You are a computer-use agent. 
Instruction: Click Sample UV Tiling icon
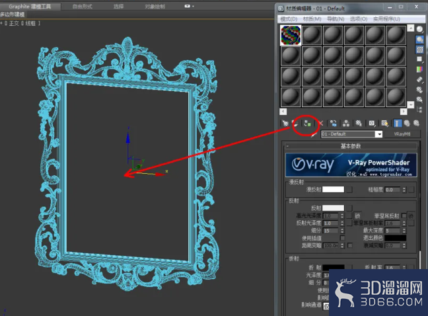[419, 59]
